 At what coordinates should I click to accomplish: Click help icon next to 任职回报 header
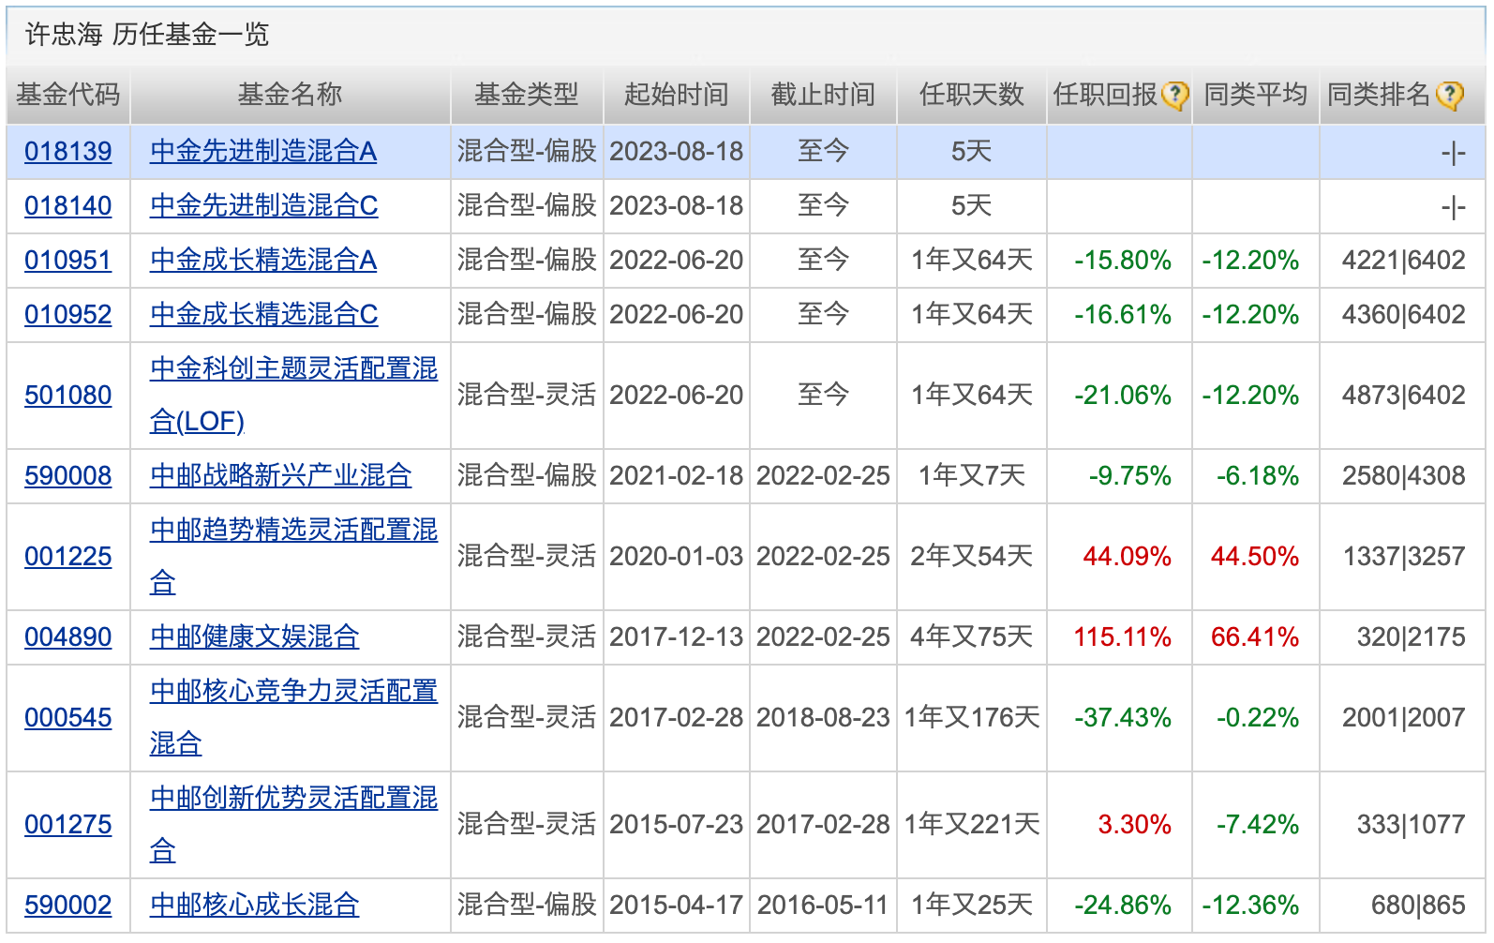click(1174, 95)
